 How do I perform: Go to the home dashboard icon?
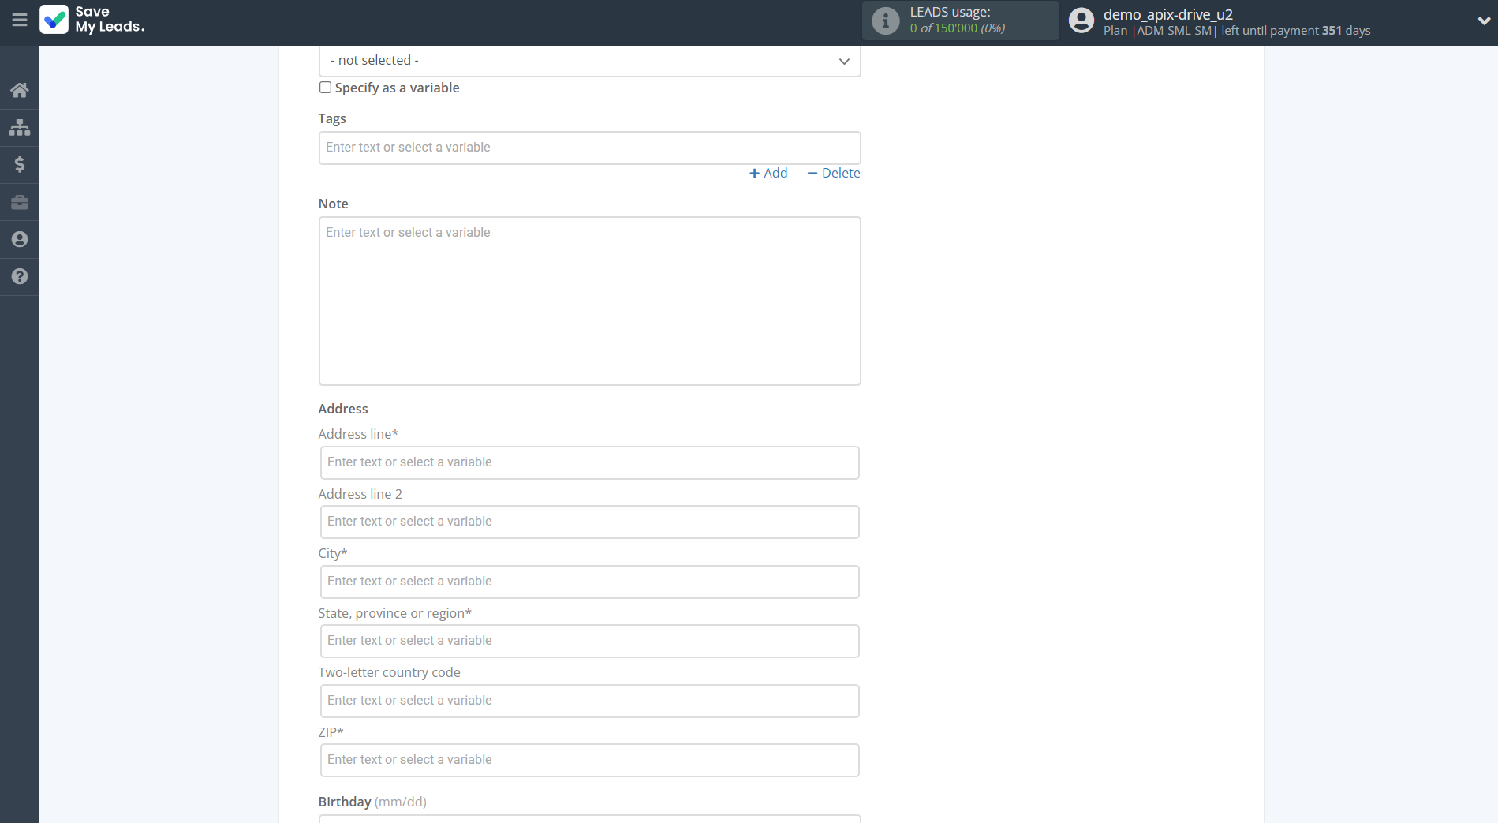tap(20, 90)
